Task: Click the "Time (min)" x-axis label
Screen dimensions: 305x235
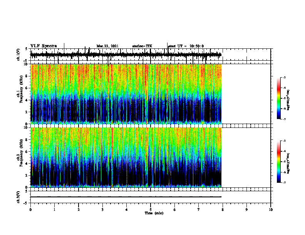Action: (154, 213)
